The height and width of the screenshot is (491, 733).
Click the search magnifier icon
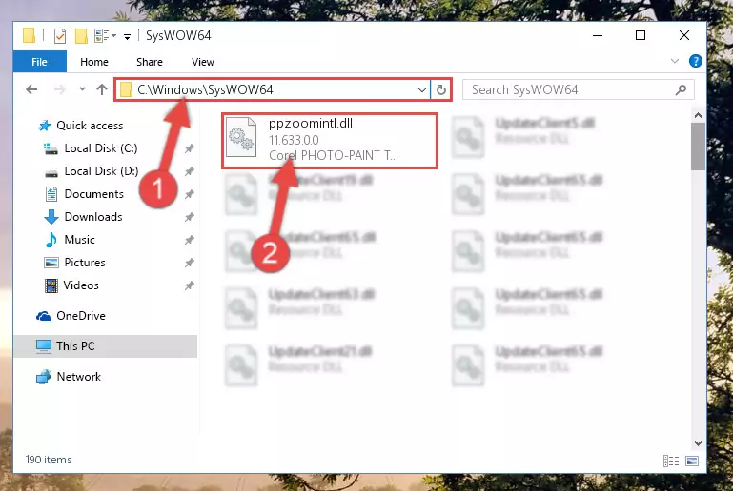(x=682, y=89)
